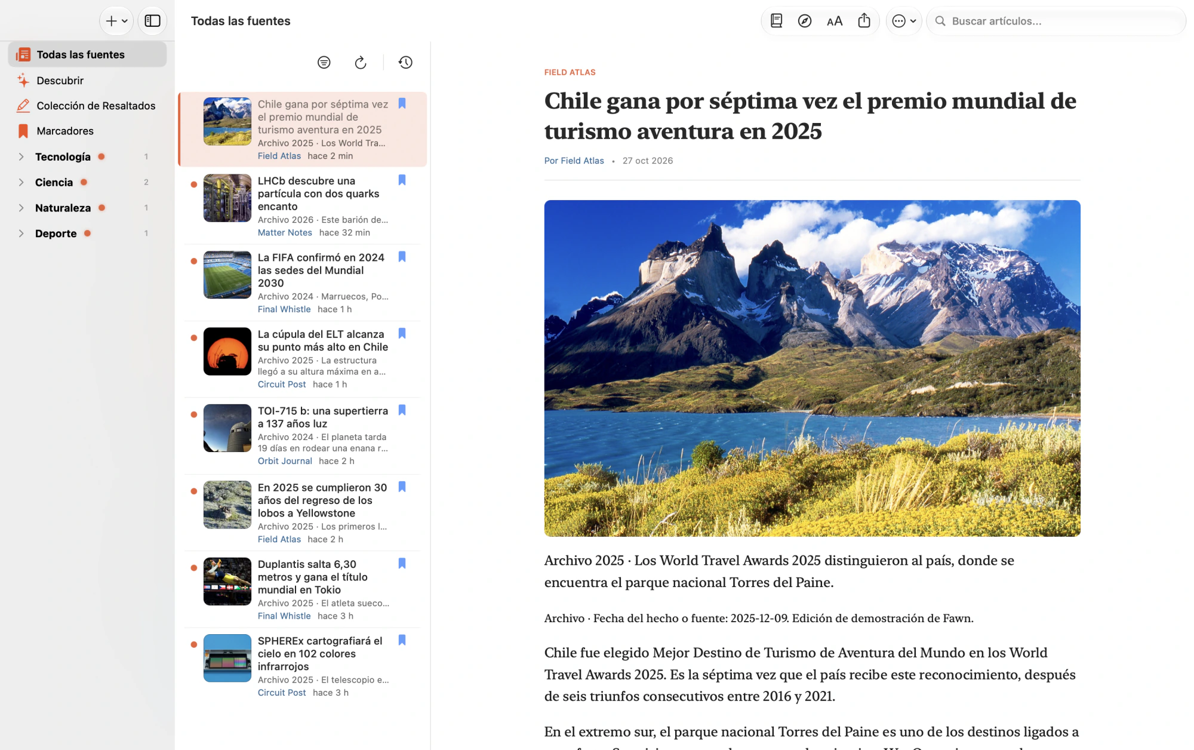
Task: Click the Torres del Paine hero image
Action: 812,368
